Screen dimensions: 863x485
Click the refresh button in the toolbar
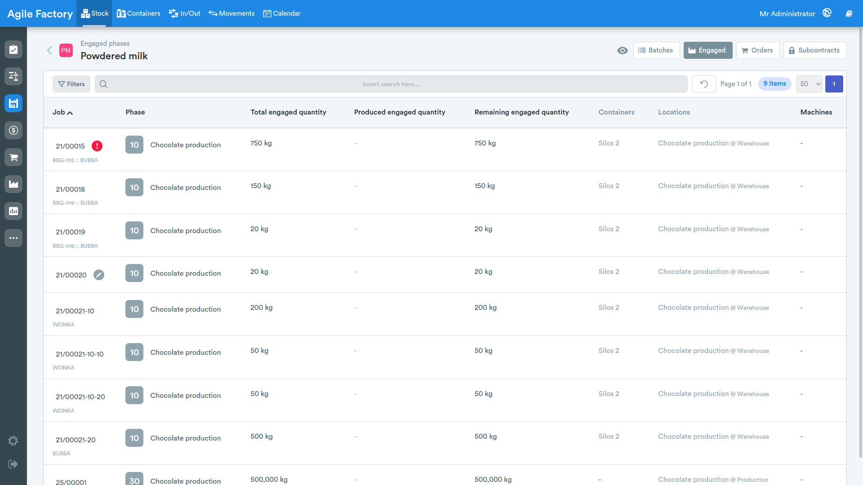coord(704,84)
